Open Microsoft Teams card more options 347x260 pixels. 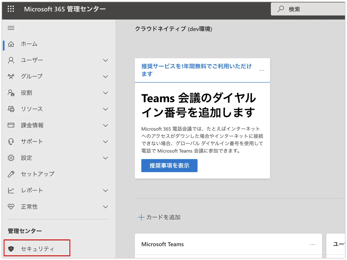pyautogui.click(x=312, y=244)
